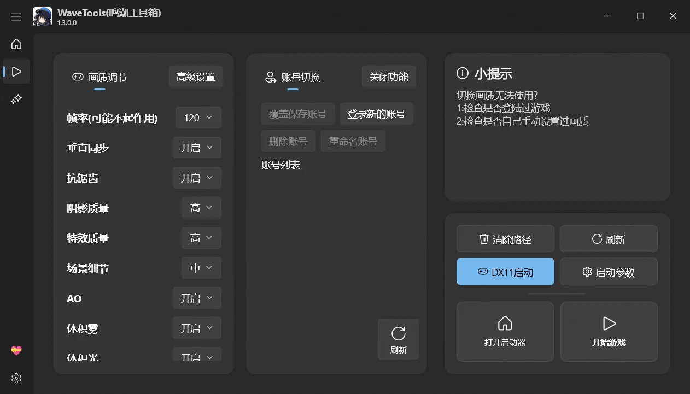
Task: Click the 帧率(可能不起作用) label
Action: [x=112, y=118]
